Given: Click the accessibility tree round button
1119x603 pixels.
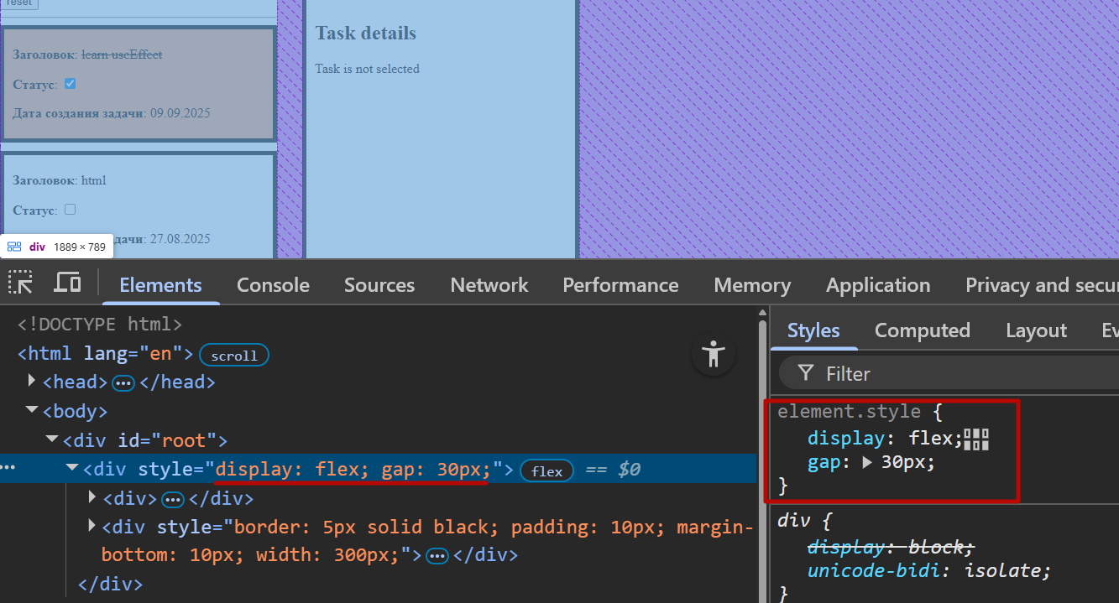Looking at the screenshot, I should tap(714, 355).
